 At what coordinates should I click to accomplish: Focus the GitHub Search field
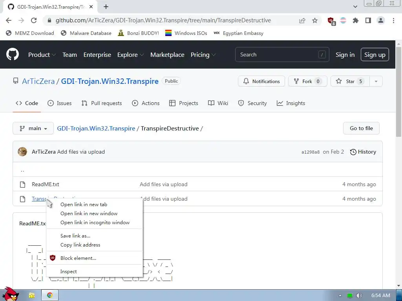282,54
